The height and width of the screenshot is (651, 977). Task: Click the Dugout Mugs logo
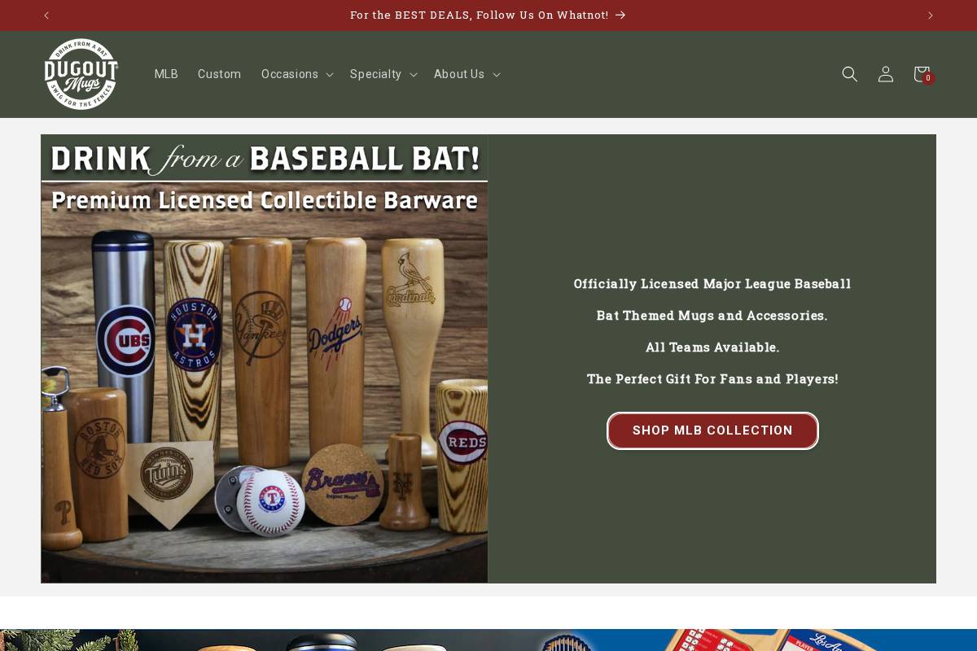81,74
